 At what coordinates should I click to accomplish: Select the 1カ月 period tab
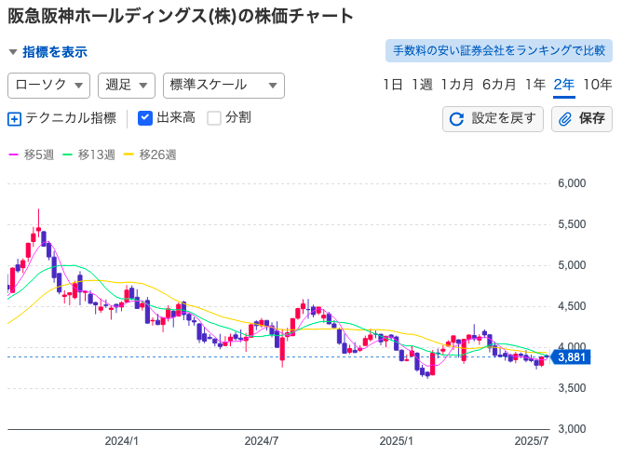(x=457, y=85)
